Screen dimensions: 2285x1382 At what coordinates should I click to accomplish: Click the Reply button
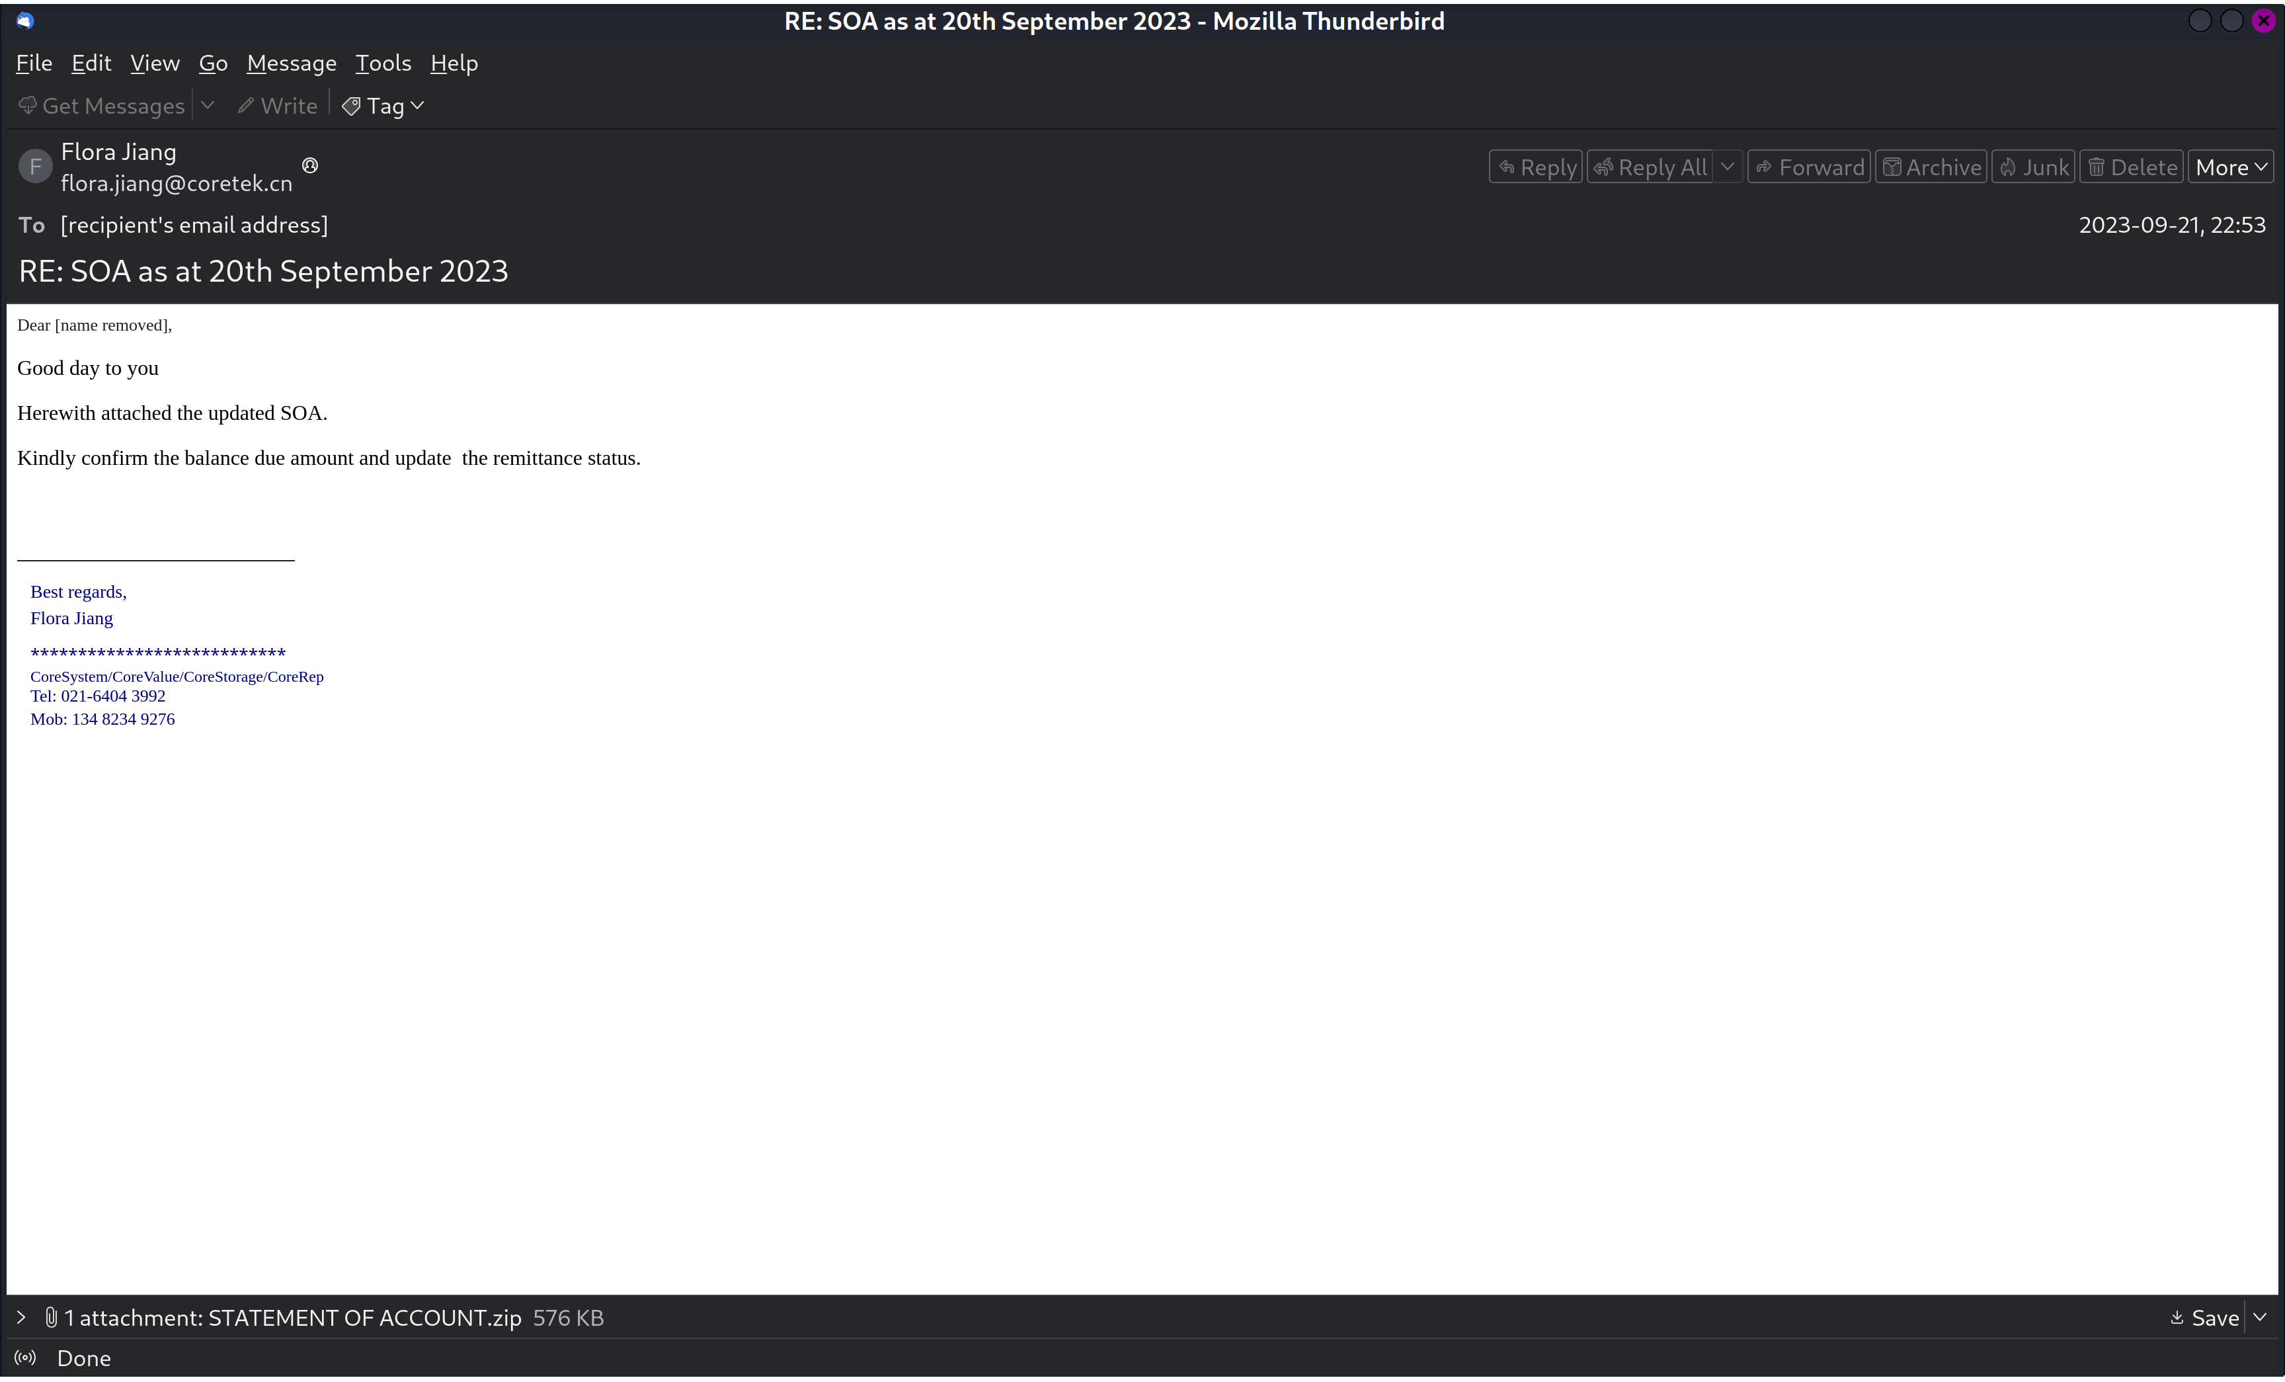(1536, 167)
